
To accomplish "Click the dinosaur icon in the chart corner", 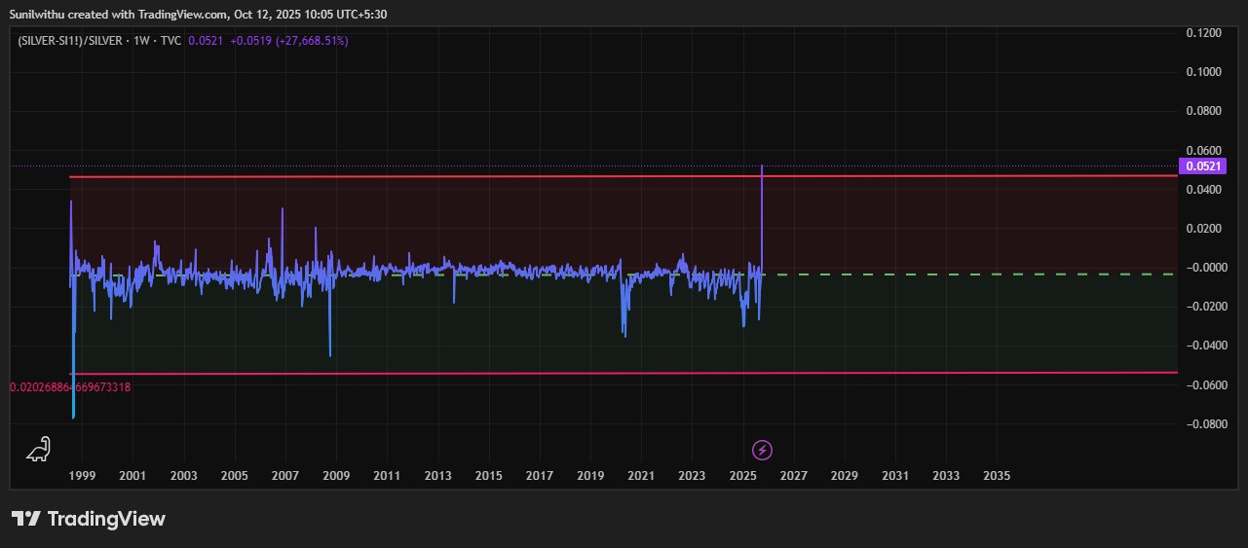I will pos(38,449).
